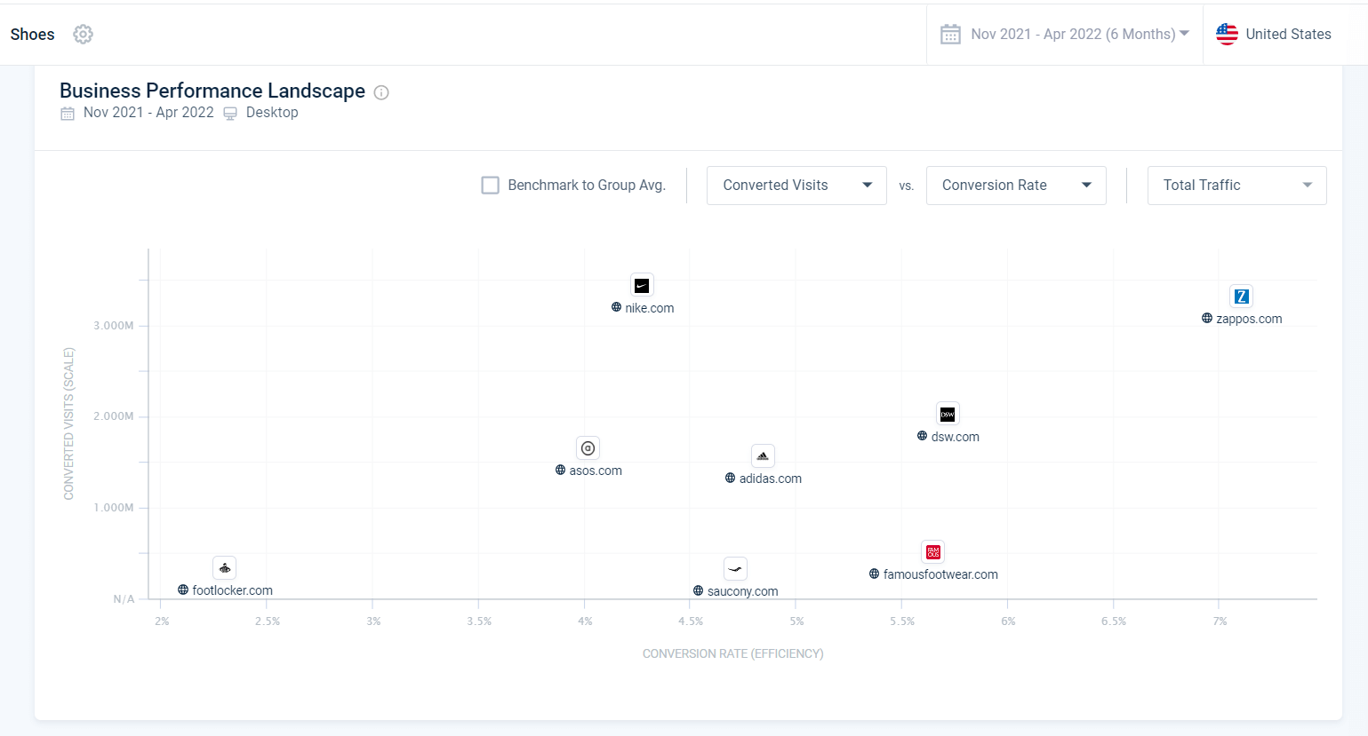
Task: Select the asos.com logo data point
Action: [x=588, y=448]
